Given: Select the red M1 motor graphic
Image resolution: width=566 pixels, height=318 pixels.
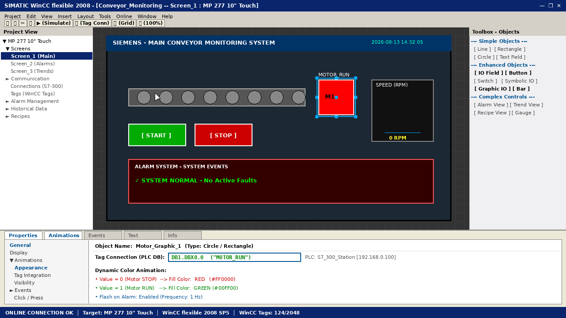Looking at the screenshot, I should tap(336, 97).
